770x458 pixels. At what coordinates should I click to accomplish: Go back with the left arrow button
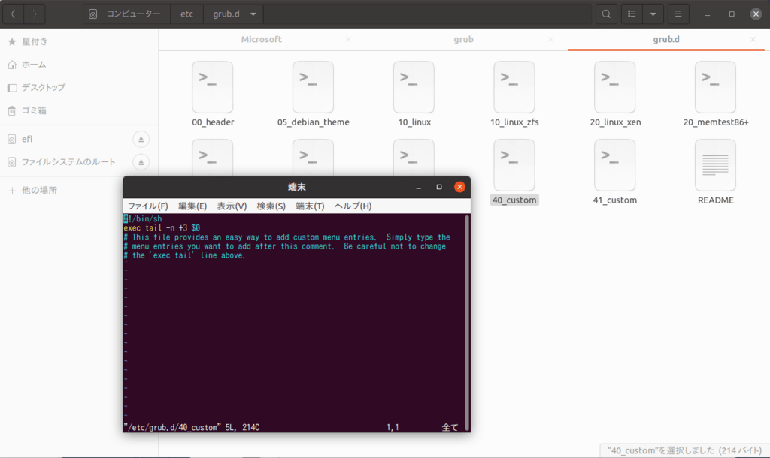coord(14,14)
